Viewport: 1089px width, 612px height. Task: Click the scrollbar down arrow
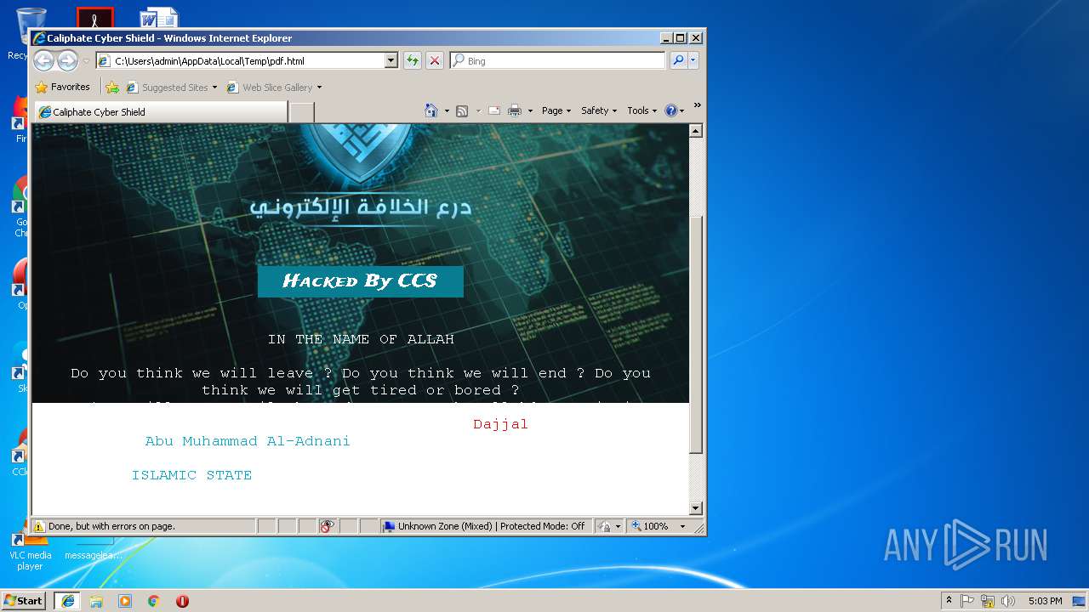coord(696,508)
